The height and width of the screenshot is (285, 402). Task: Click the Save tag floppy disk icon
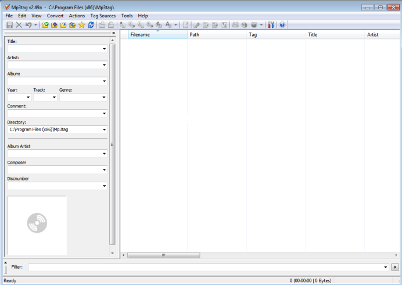coord(9,25)
